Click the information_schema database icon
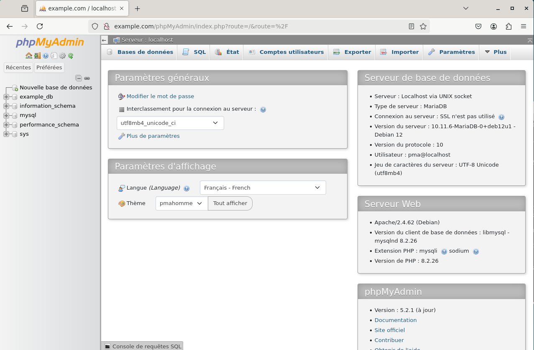 (15, 106)
